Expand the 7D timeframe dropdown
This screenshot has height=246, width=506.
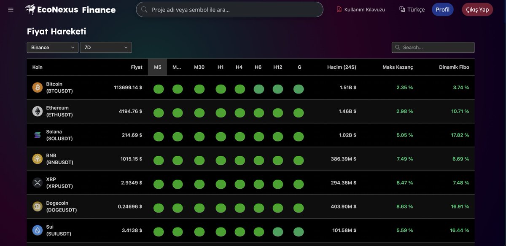point(106,47)
